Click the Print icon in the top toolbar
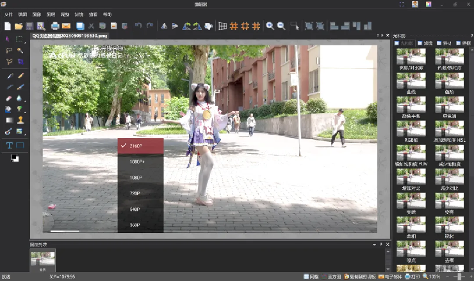 click(x=55, y=26)
